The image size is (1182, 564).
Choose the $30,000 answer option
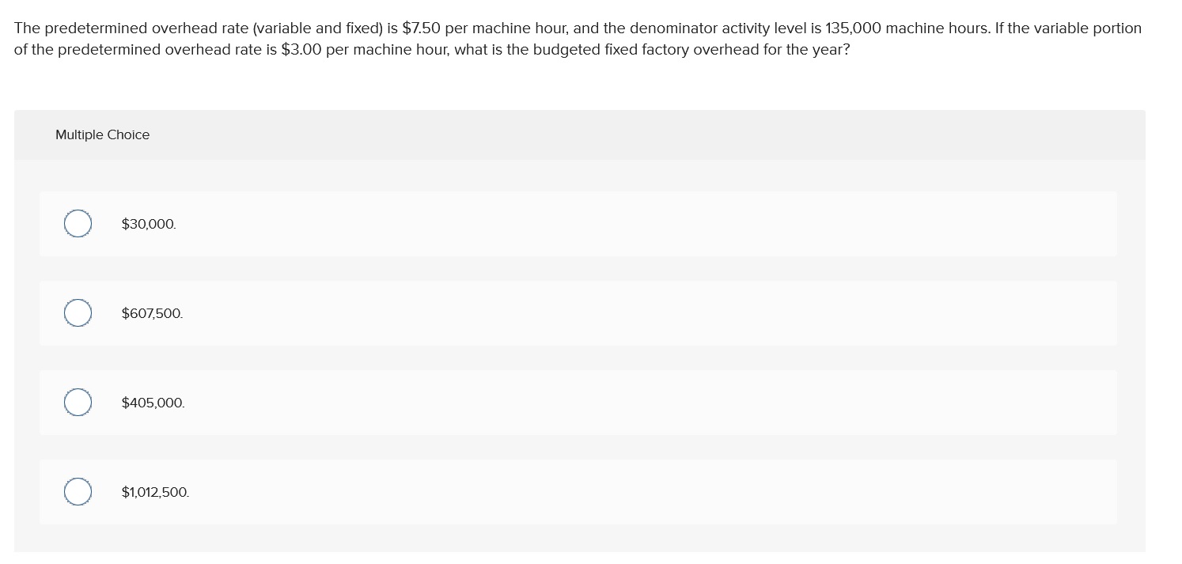click(x=149, y=224)
